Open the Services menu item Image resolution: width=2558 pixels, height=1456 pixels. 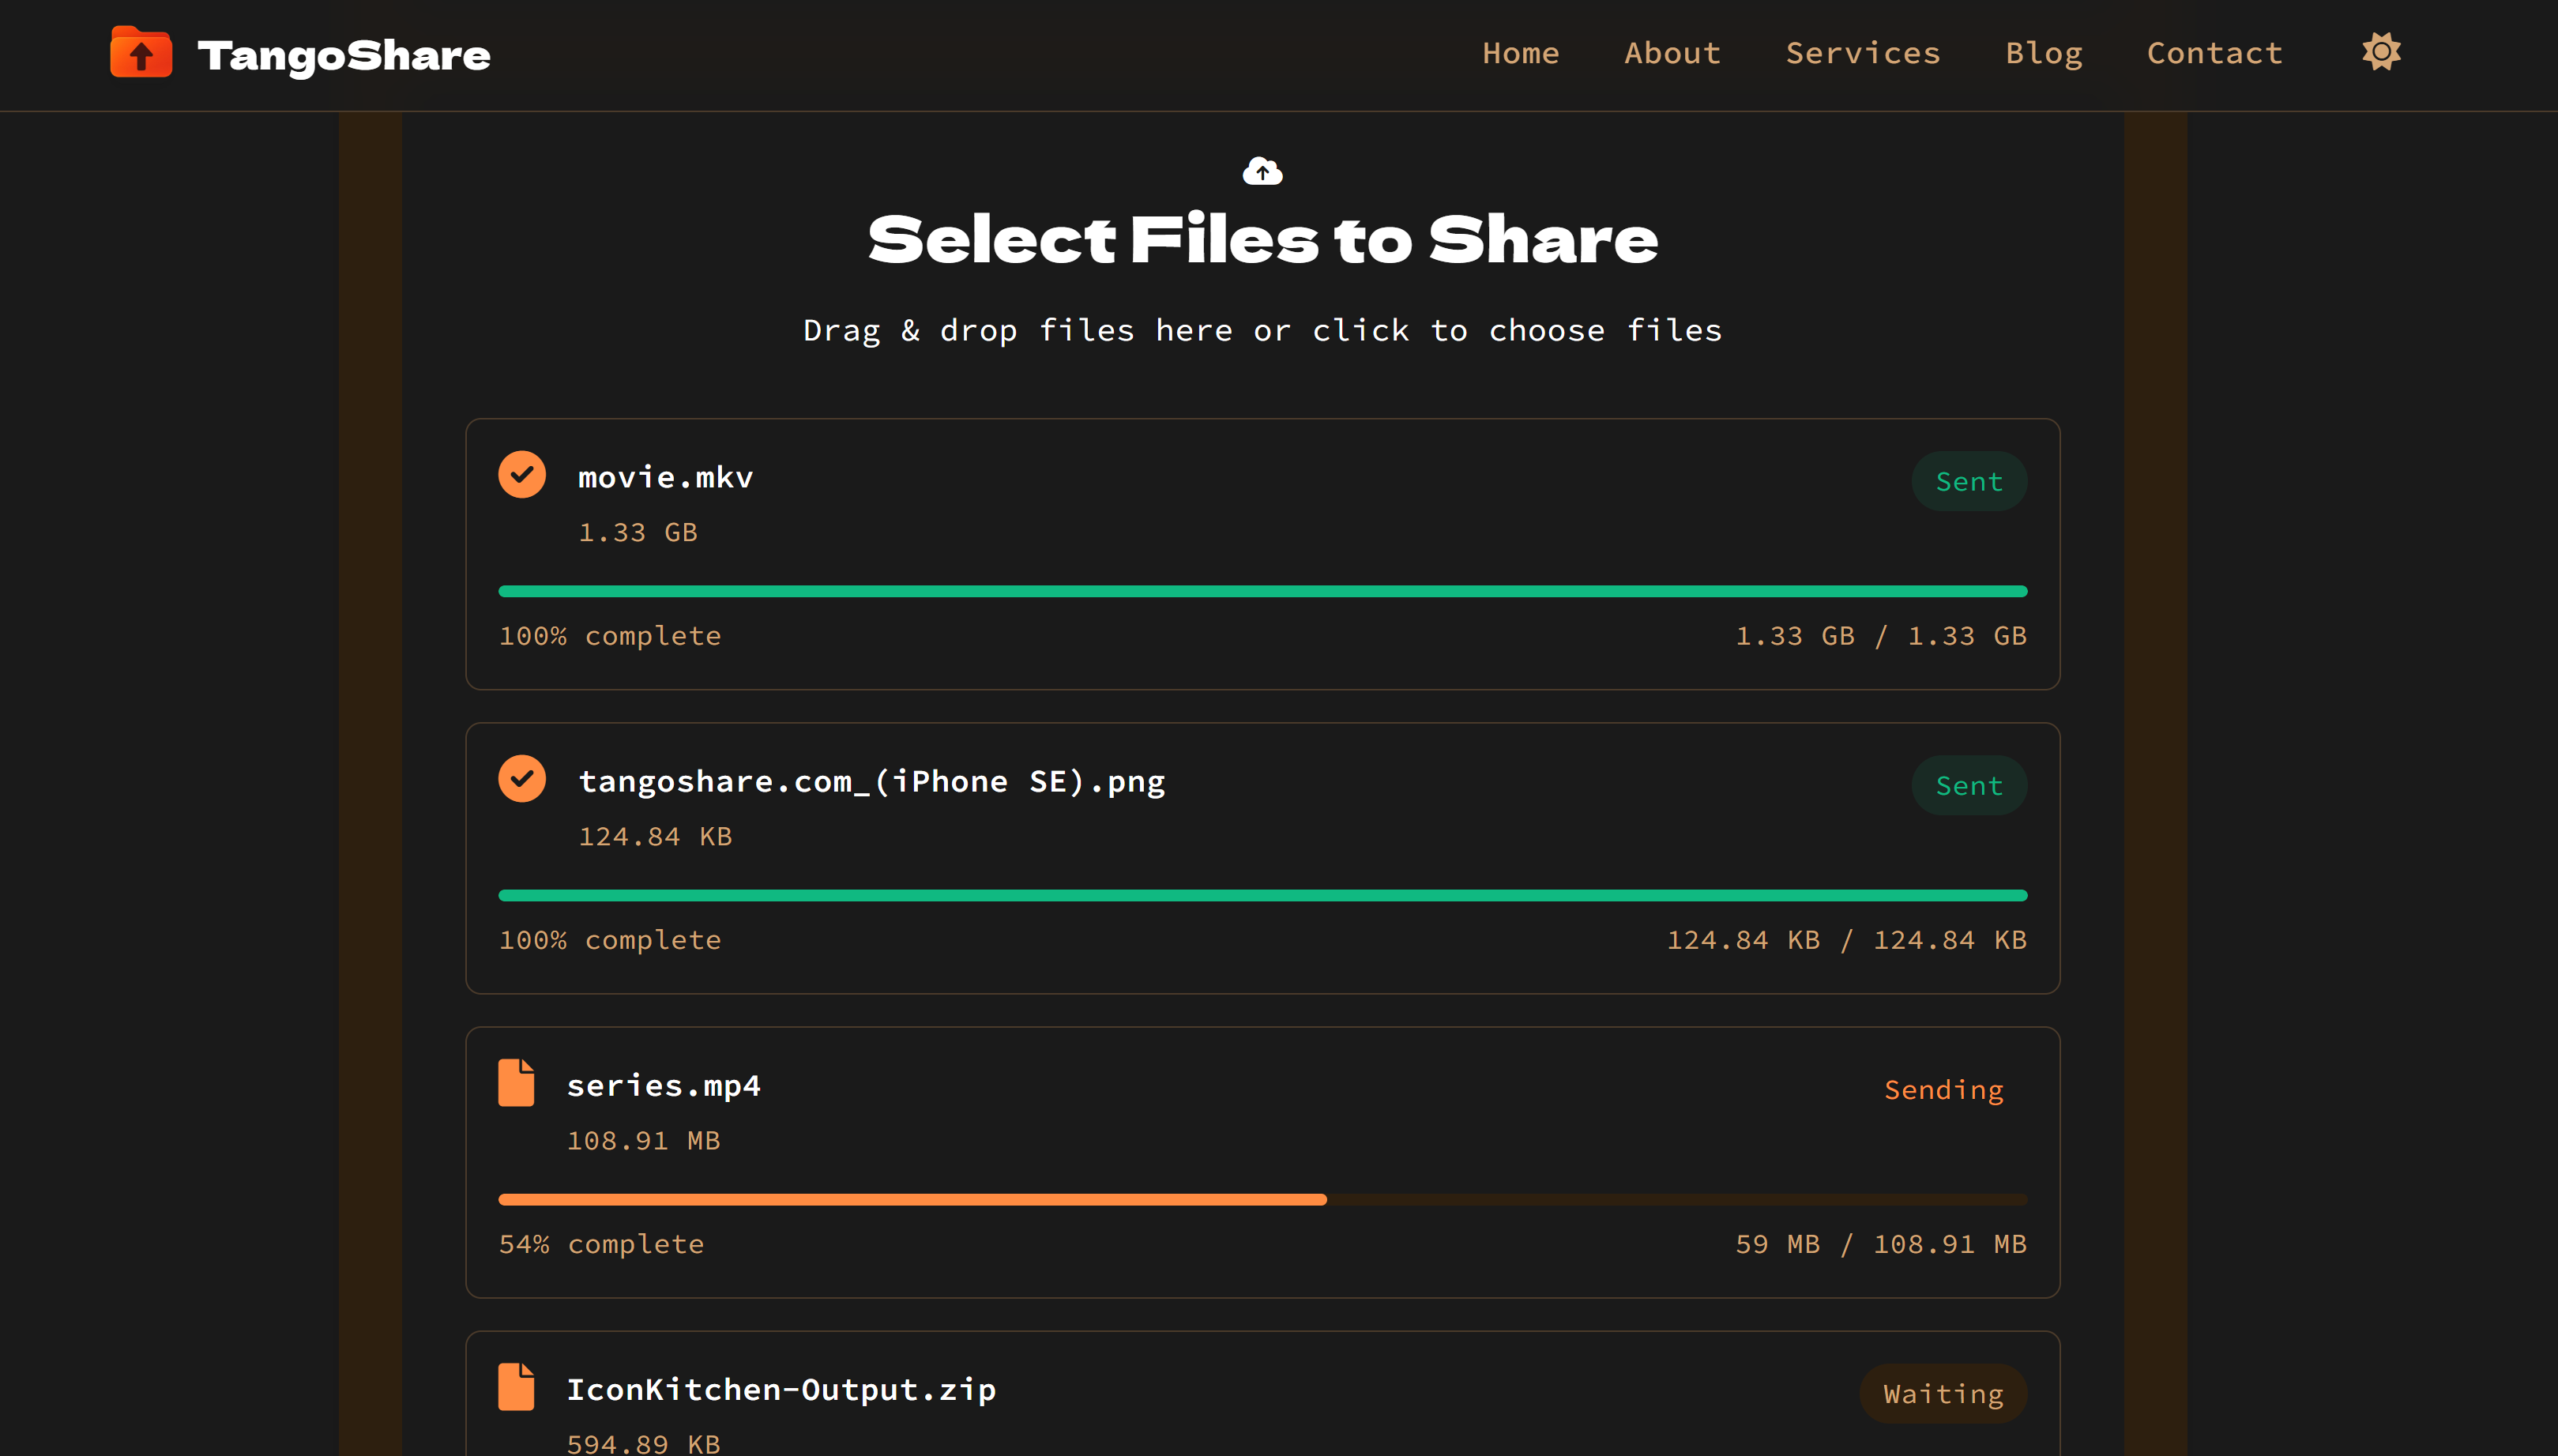pos(1862,52)
